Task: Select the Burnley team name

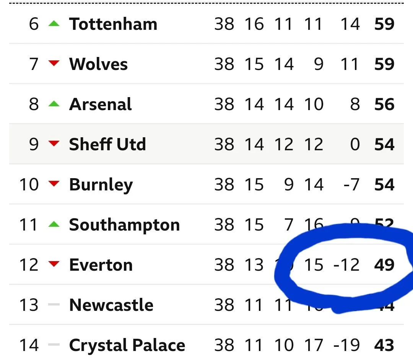Action: click(101, 185)
